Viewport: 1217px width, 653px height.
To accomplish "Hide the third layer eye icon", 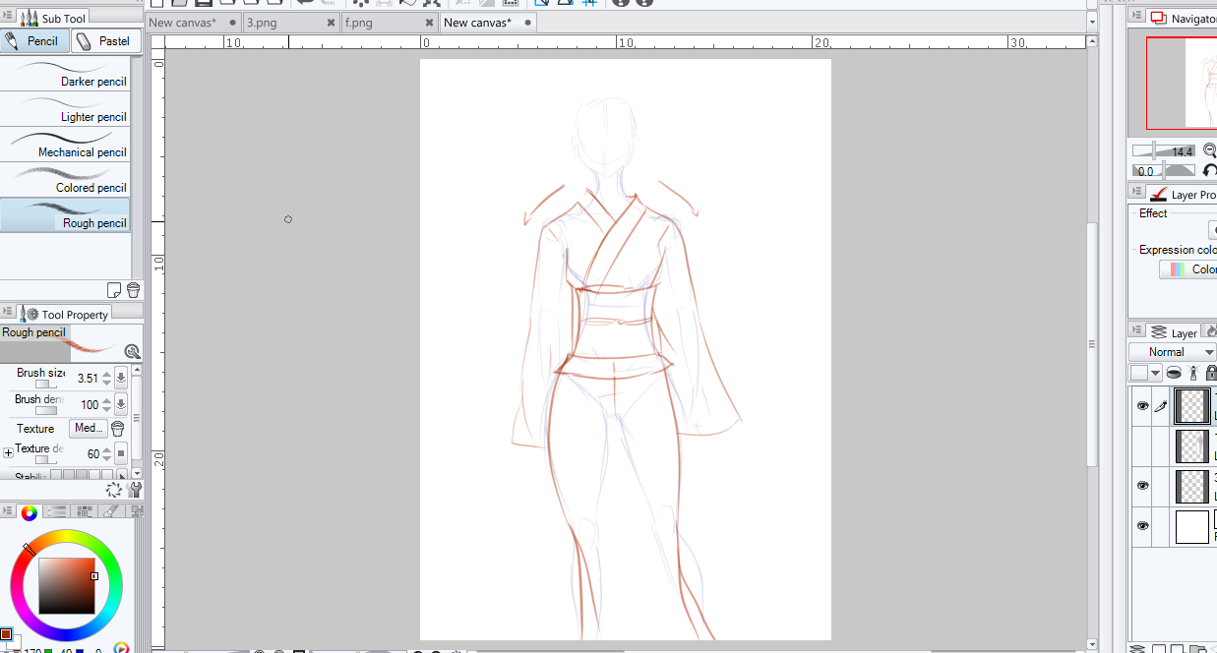I will [1141, 486].
